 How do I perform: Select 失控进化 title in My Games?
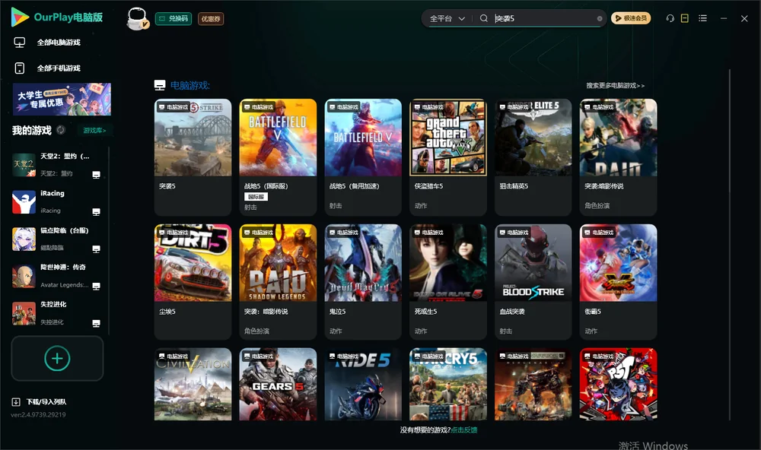click(53, 304)
